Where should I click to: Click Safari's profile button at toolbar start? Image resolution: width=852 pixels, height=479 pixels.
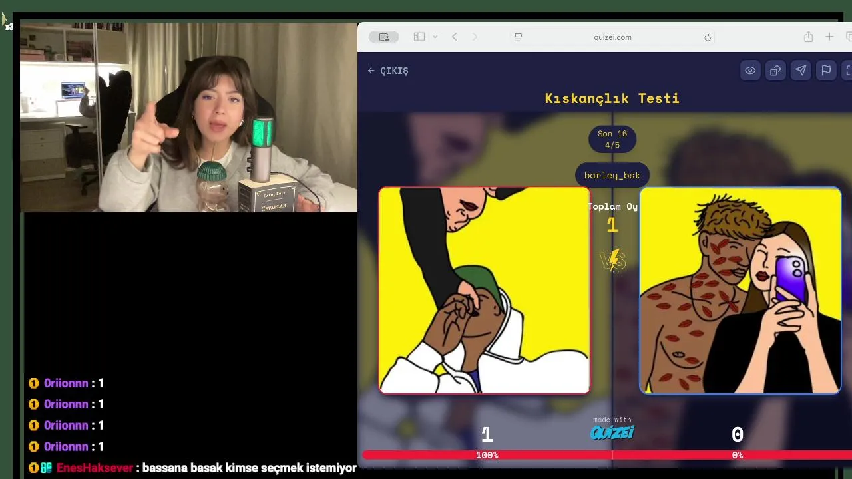coord(384,37)
